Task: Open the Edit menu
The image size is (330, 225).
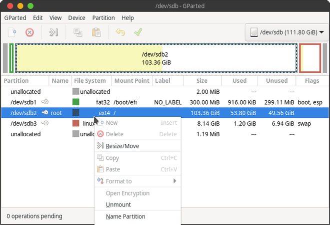Action: pyautogui.click(x=38, y=18)
